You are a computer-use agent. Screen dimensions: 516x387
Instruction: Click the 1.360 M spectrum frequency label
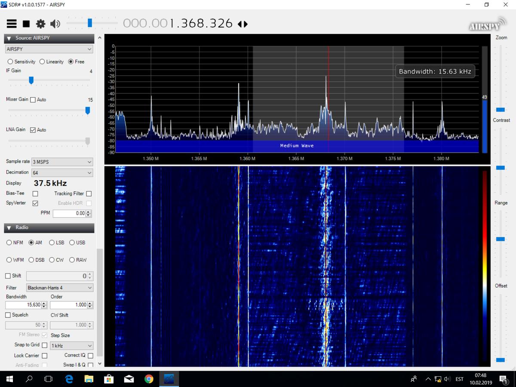tap(247, 159)
